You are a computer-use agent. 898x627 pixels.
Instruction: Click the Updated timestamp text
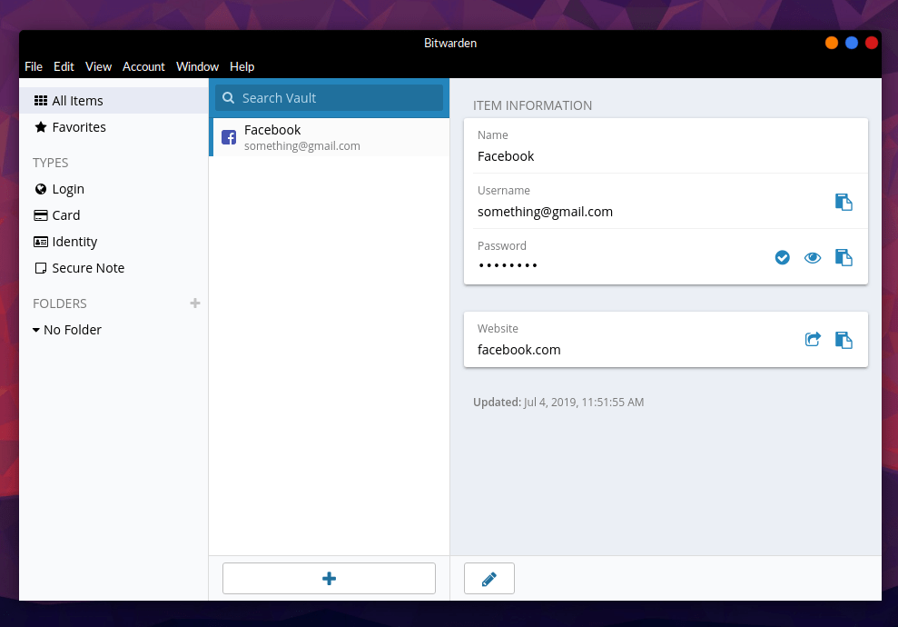558,403
